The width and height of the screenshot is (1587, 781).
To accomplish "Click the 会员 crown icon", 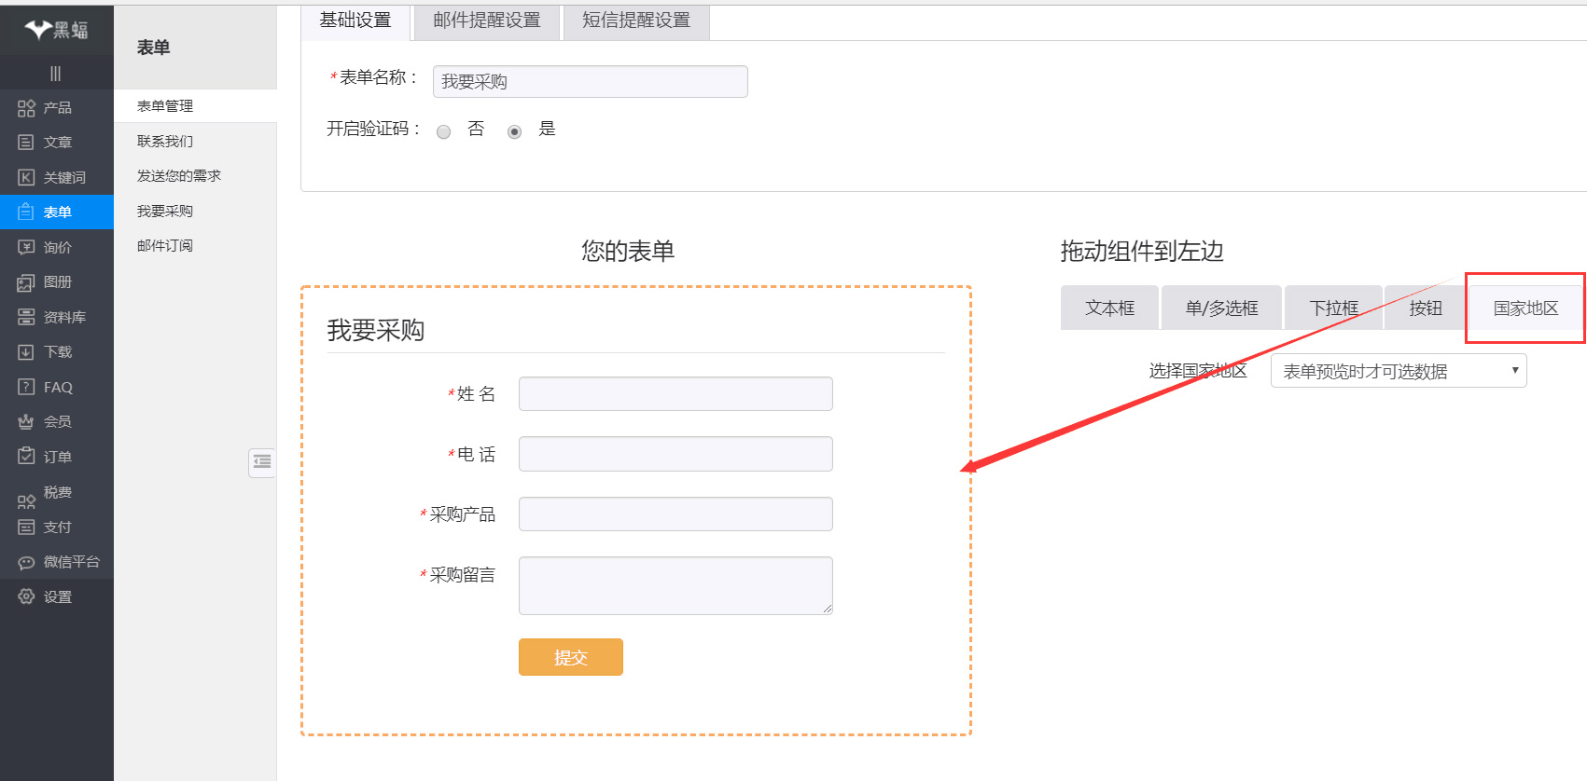I will coord(26,422).
